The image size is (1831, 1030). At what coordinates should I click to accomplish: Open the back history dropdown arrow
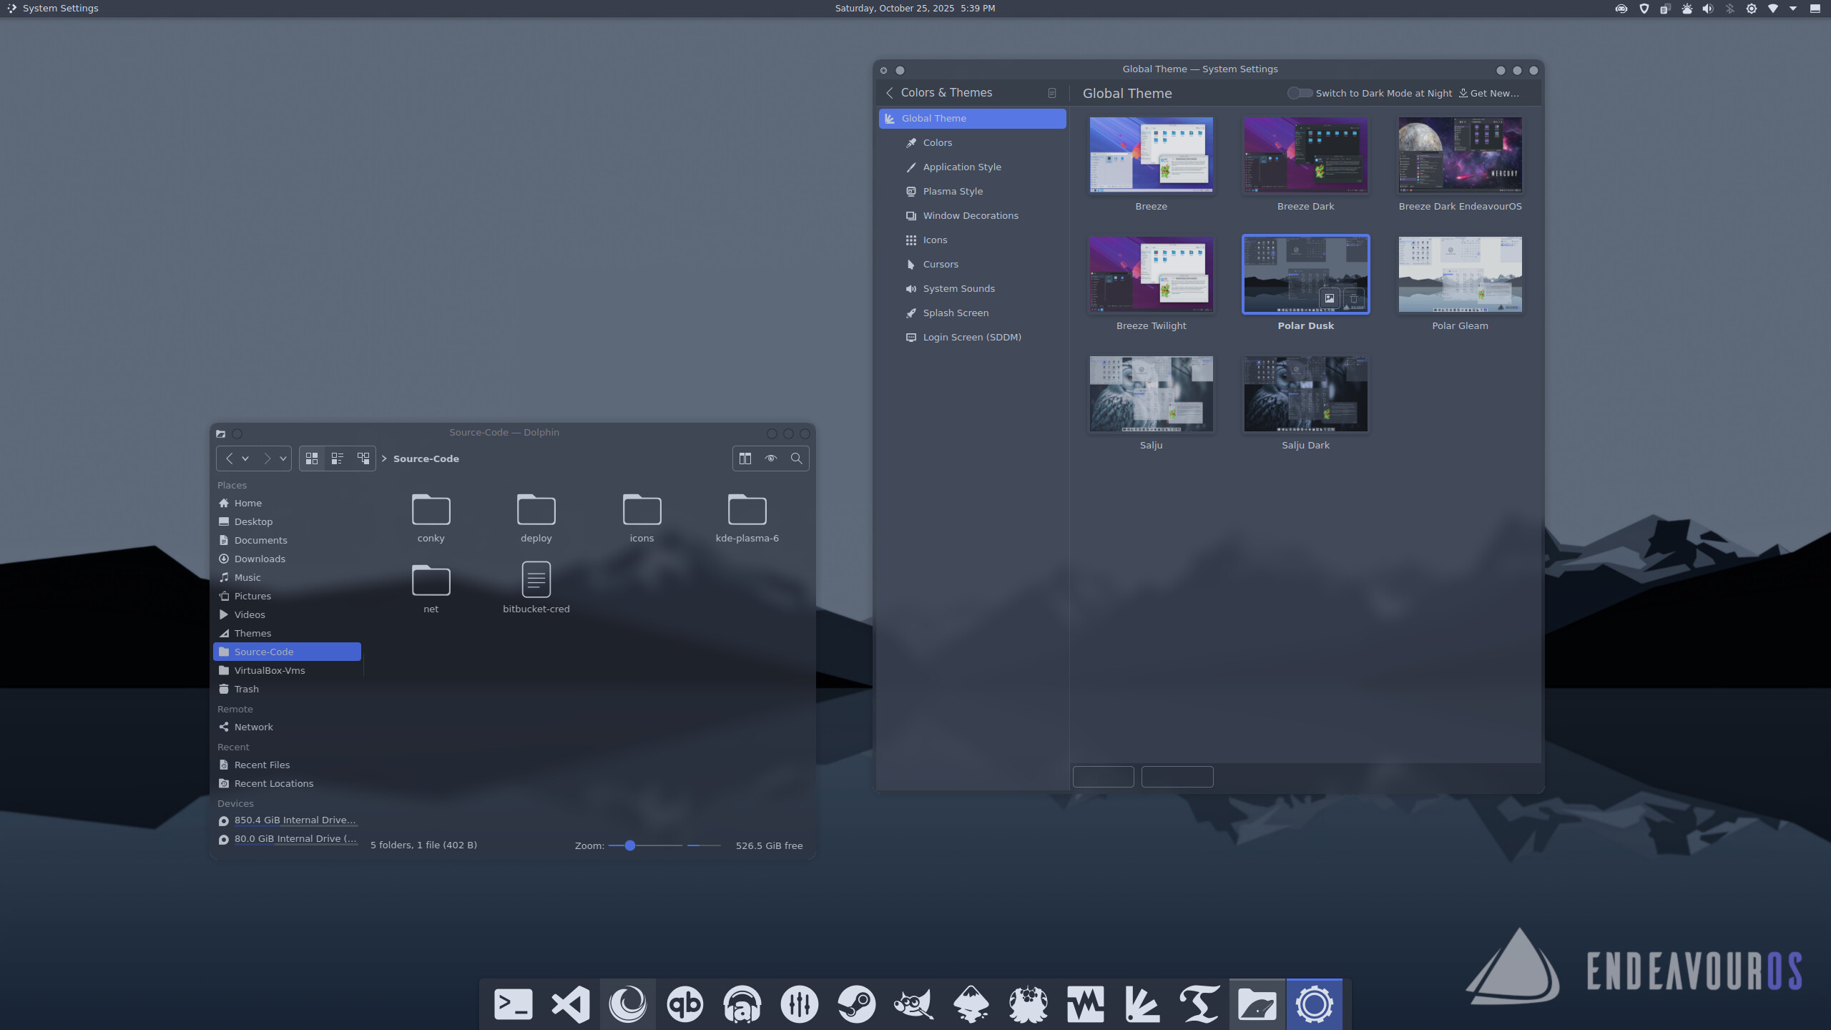(245, 458)
